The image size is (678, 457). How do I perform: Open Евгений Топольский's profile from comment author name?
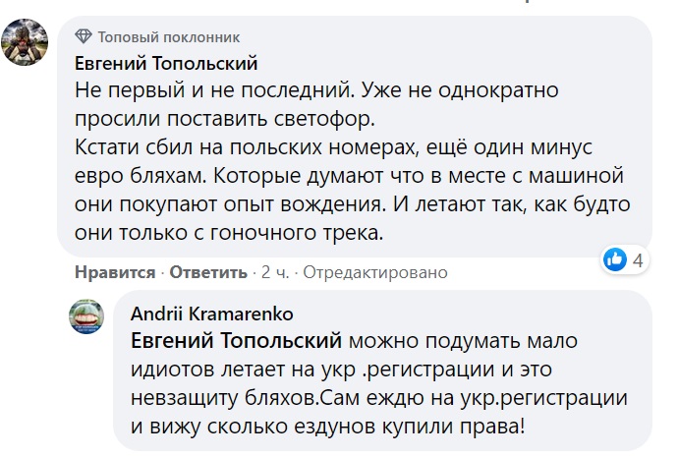(166, 64)
